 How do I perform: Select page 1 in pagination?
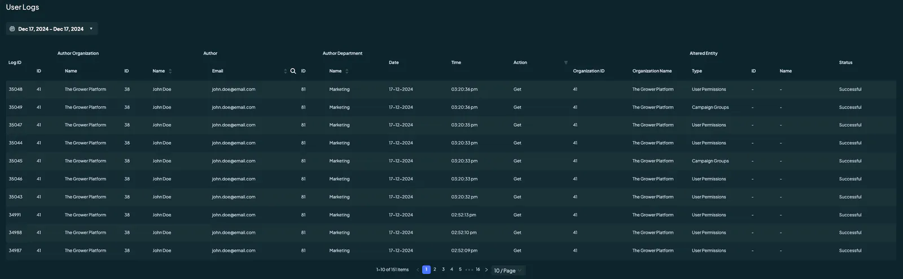point(426,270)
